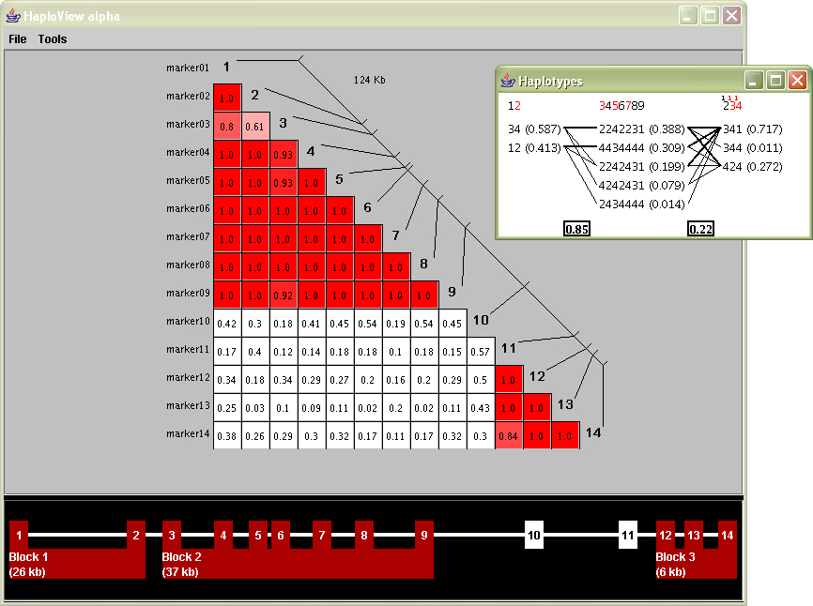Click haplotype 2242431 (0.199)
Image resolution: width=813 pixels, height=606 pixels.
pyautogui.click(x=642, y=167)
